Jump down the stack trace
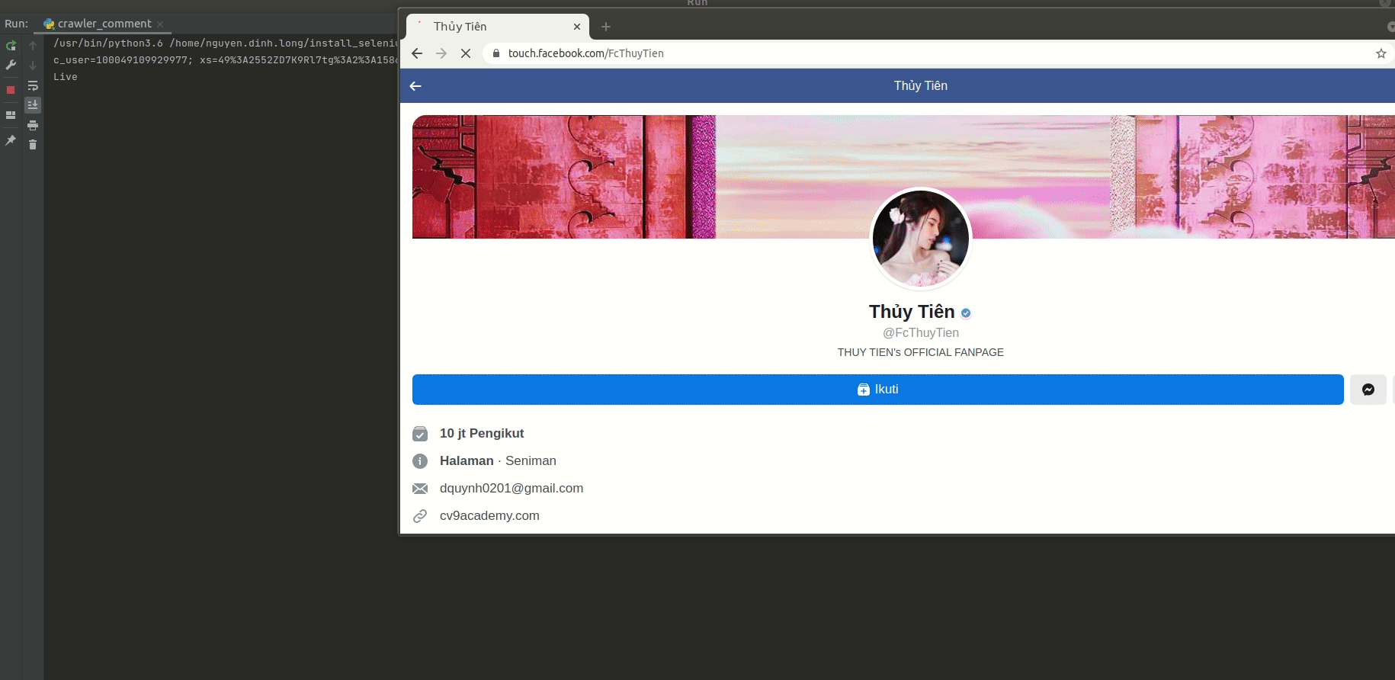 (33, 66)
